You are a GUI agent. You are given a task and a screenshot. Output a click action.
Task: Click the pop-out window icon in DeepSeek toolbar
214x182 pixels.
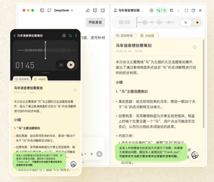tap(103, 10)
